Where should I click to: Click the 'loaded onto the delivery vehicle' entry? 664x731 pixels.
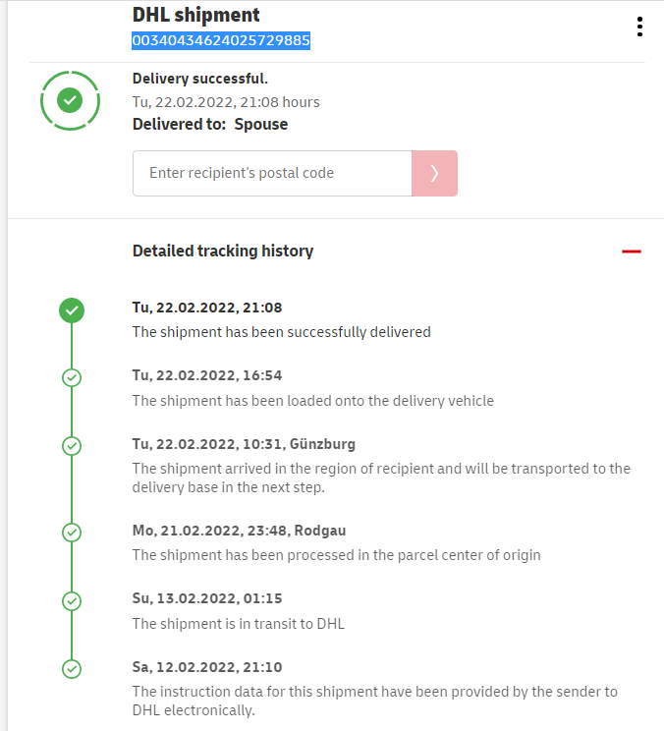[313, 401]
